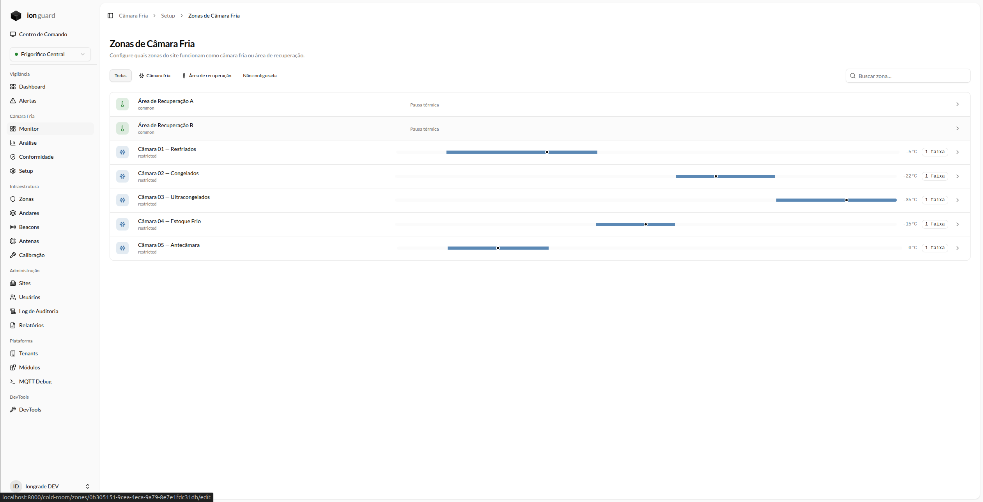The width and height of the screenshot is (983, 502).
Task: Toggle the sidebar panel icon
Action: tap(110, 16)
